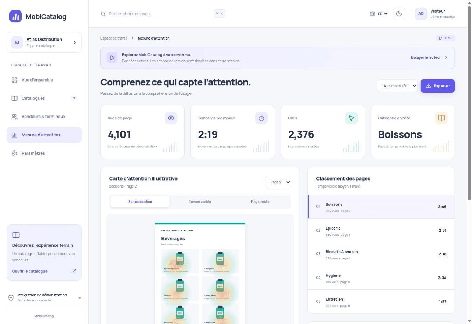Open Catalogues in the sidebar
Viewport: 472px width, 324px height.
tap(44, 98)
